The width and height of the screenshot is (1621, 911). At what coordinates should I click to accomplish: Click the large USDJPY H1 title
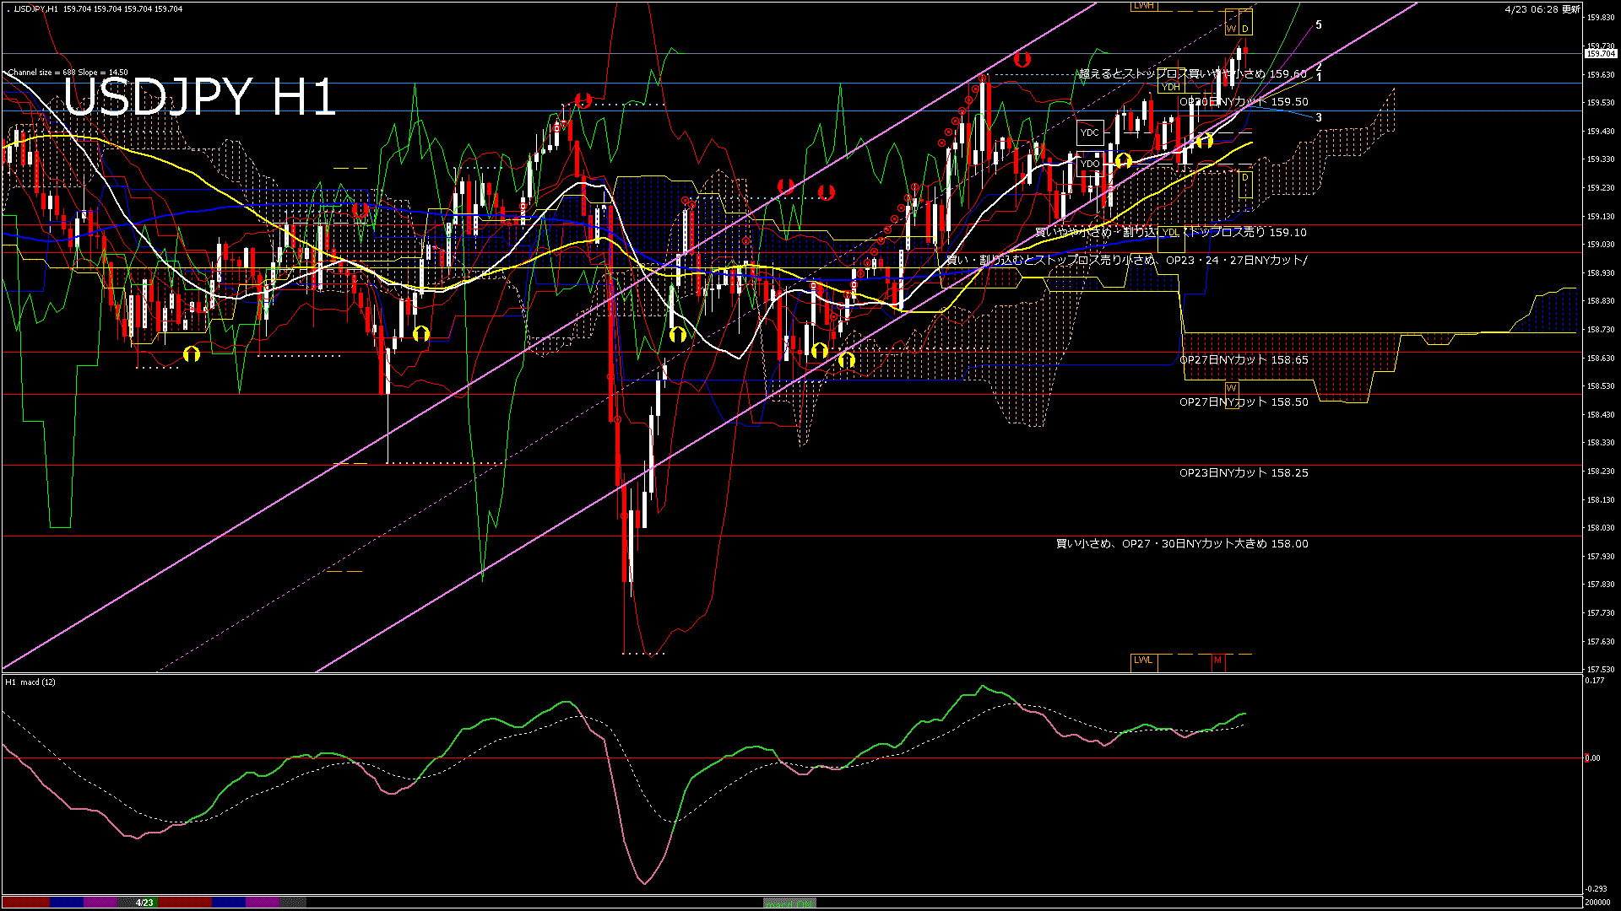[x=199, y=96]
